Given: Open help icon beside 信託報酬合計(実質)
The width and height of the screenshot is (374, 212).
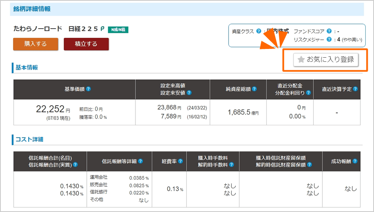Looking at the screenshot, I should (x=75, y=165).
